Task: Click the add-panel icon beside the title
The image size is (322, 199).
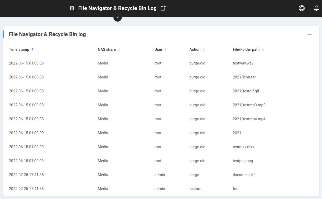Action: (163, 8)
